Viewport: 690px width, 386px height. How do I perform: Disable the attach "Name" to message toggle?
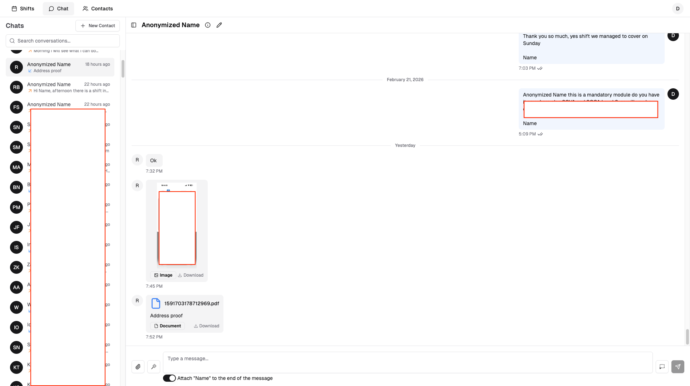(169, 378)
